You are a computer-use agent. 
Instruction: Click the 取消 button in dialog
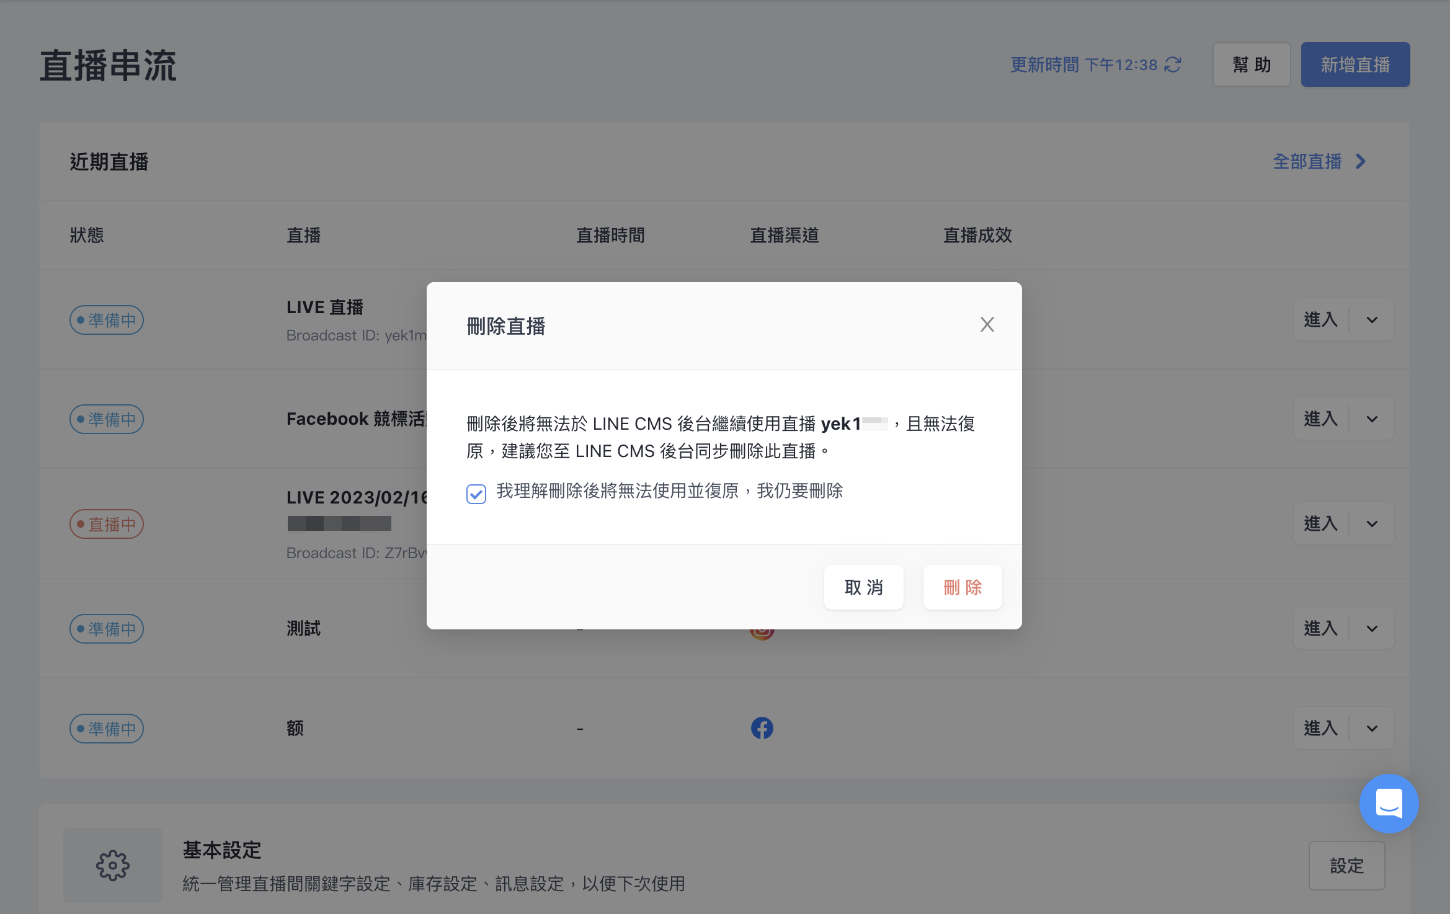863,587
